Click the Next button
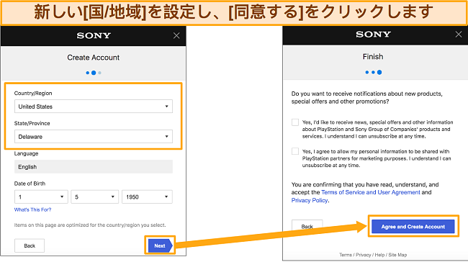 pos(160,245)
